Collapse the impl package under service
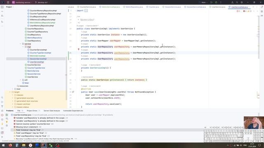This screenshot has height=148, width=264. pyautogui.click(x=23, y=47)
